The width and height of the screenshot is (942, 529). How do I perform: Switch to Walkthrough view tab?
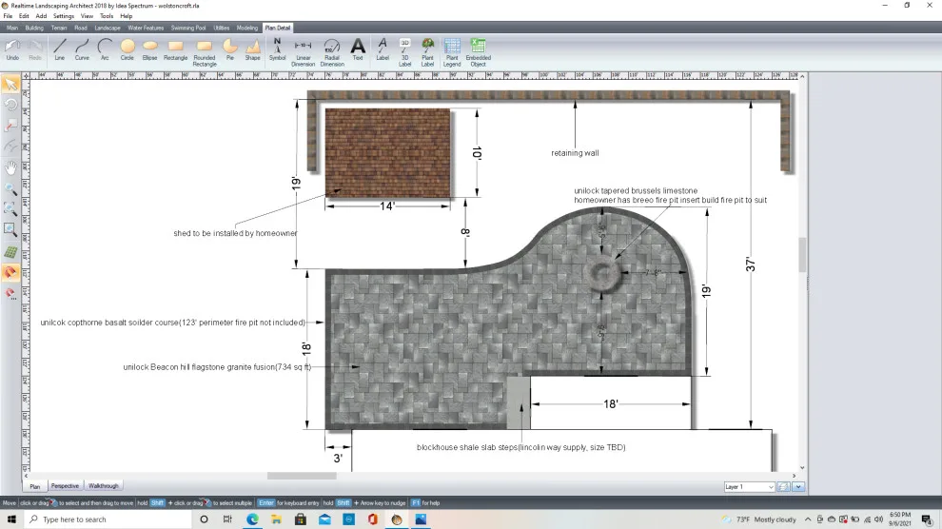tap(104, 486)
